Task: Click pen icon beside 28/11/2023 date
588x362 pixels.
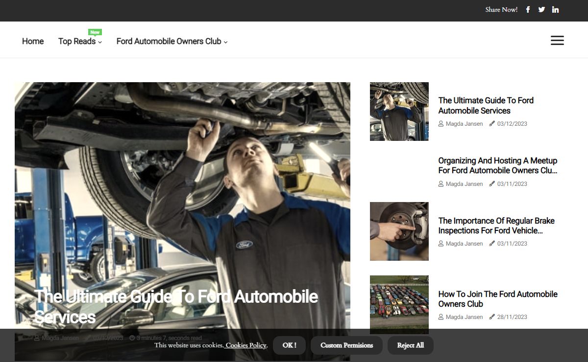Action: coord(492,317)
